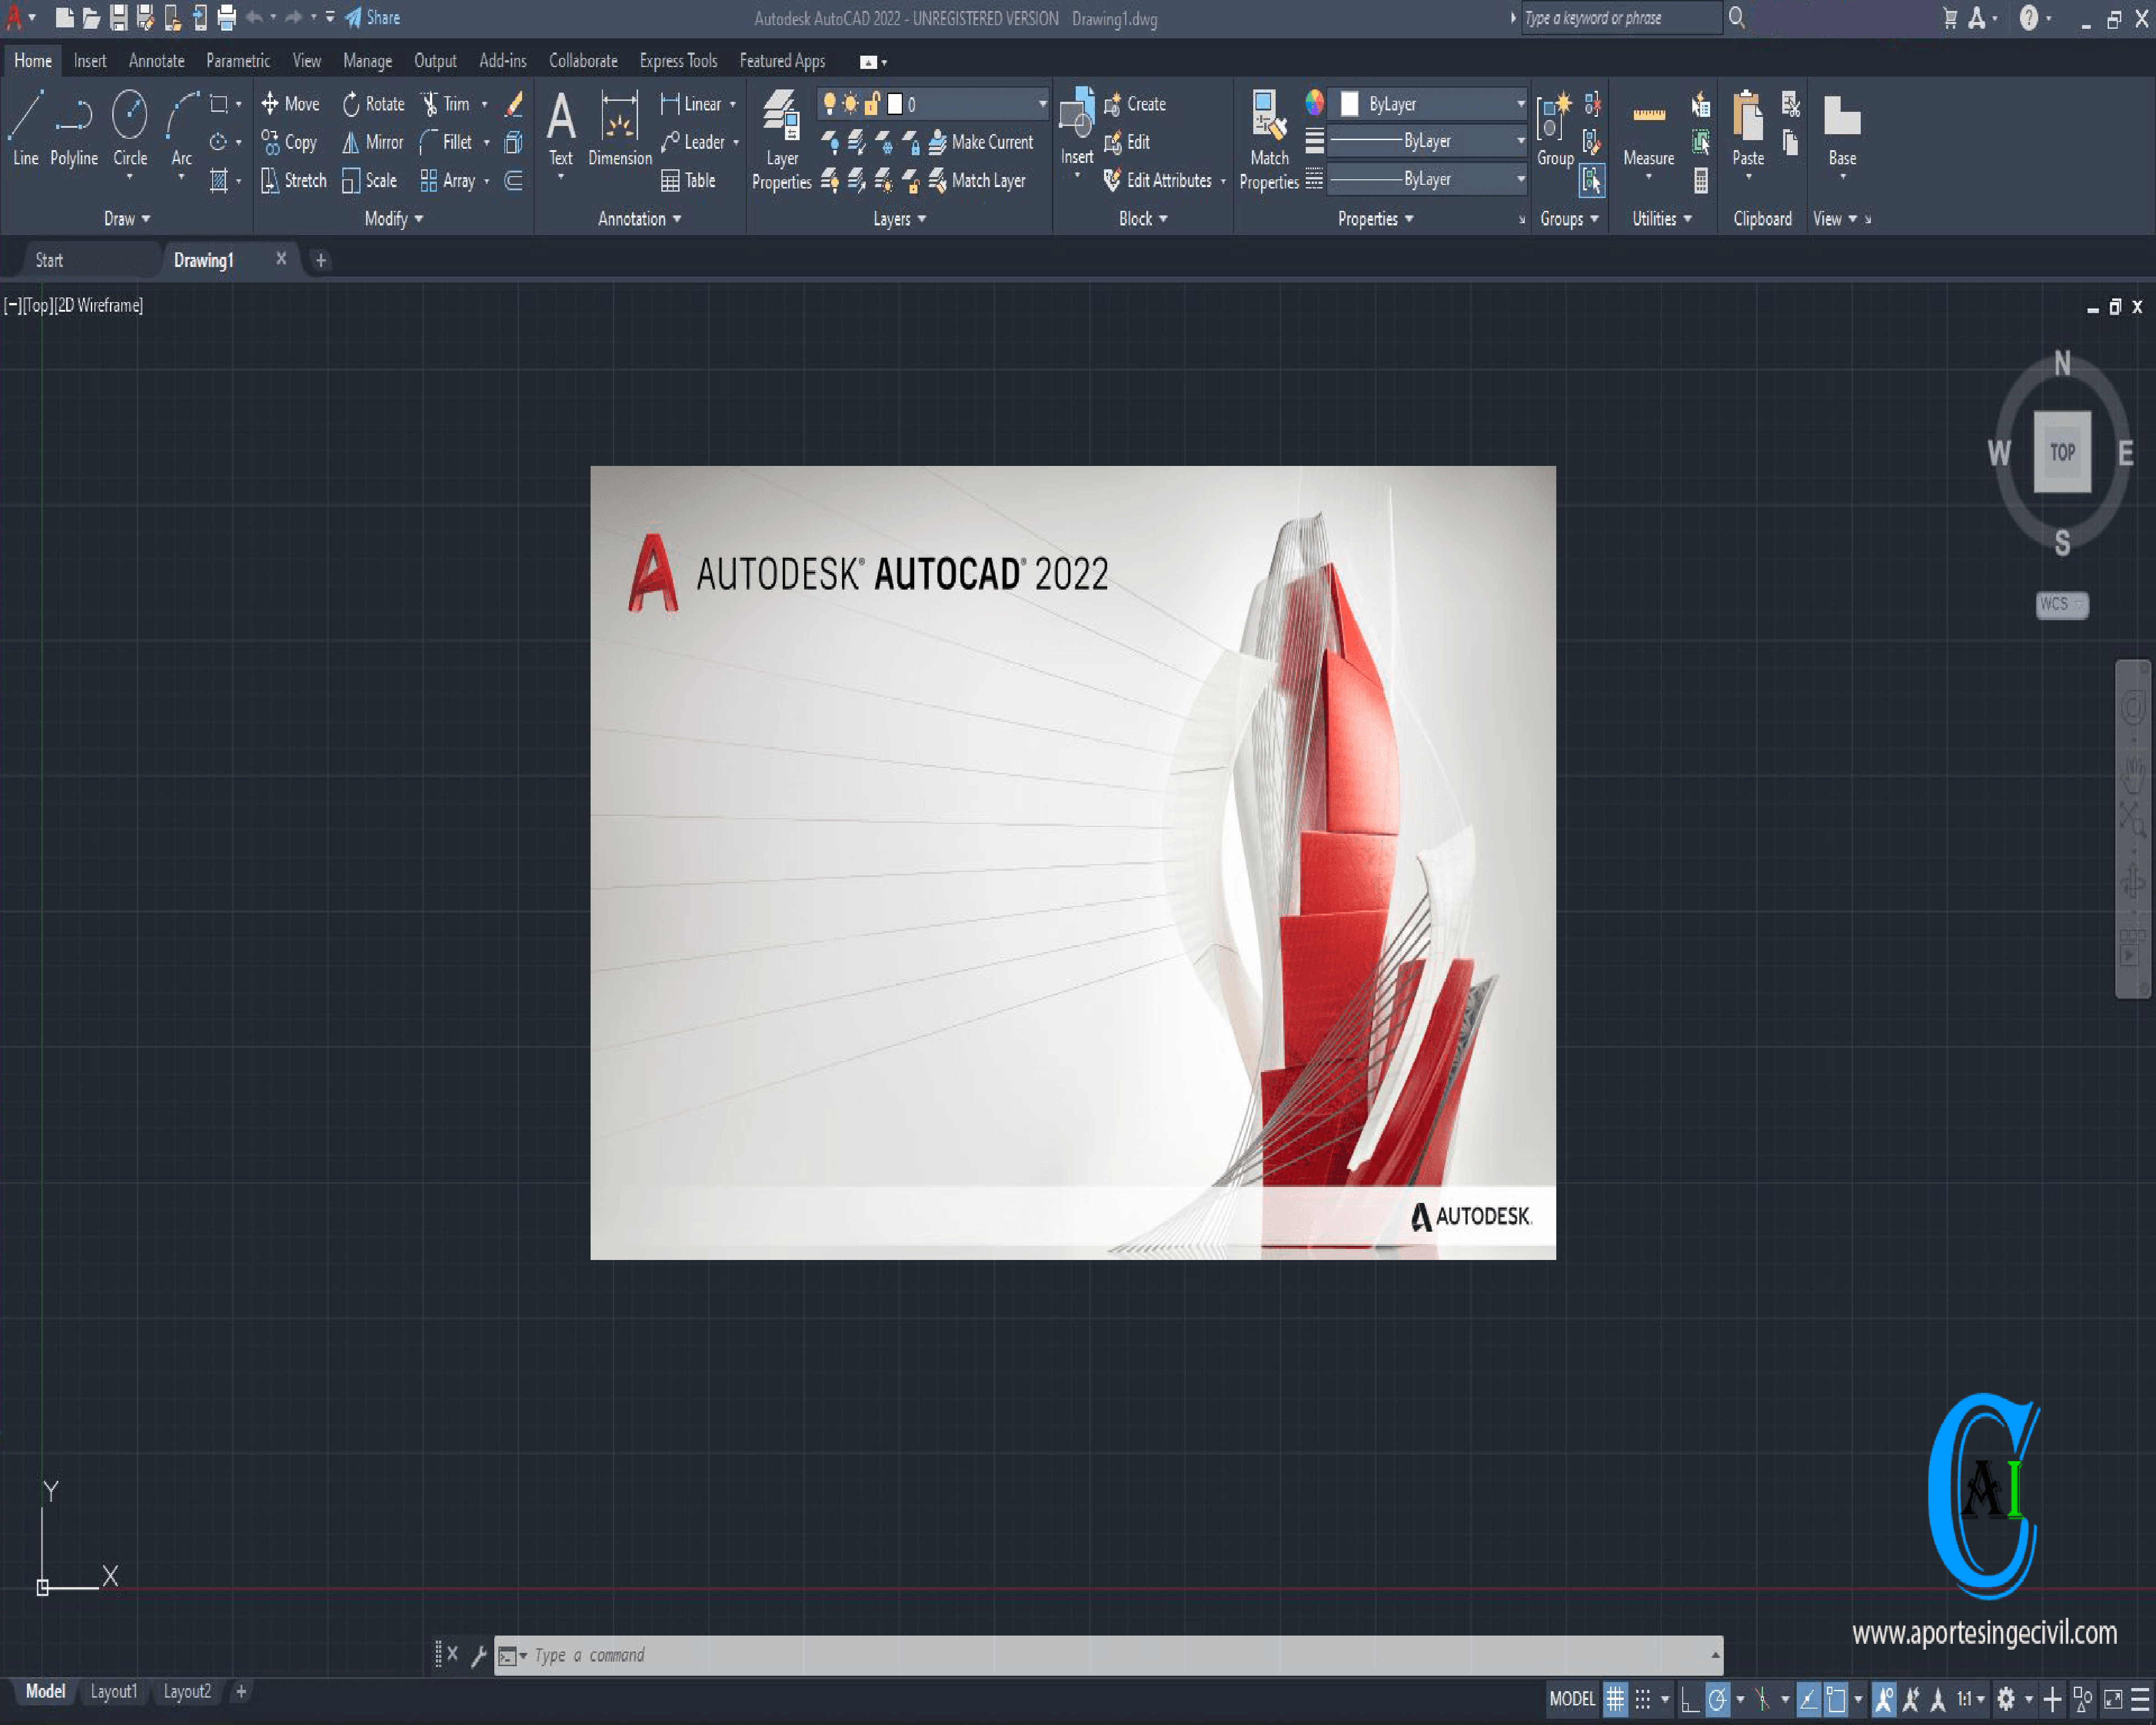Screen dimensions: 2156x1725
Task: Select the Line drawing tool
Action: point(25,129)
